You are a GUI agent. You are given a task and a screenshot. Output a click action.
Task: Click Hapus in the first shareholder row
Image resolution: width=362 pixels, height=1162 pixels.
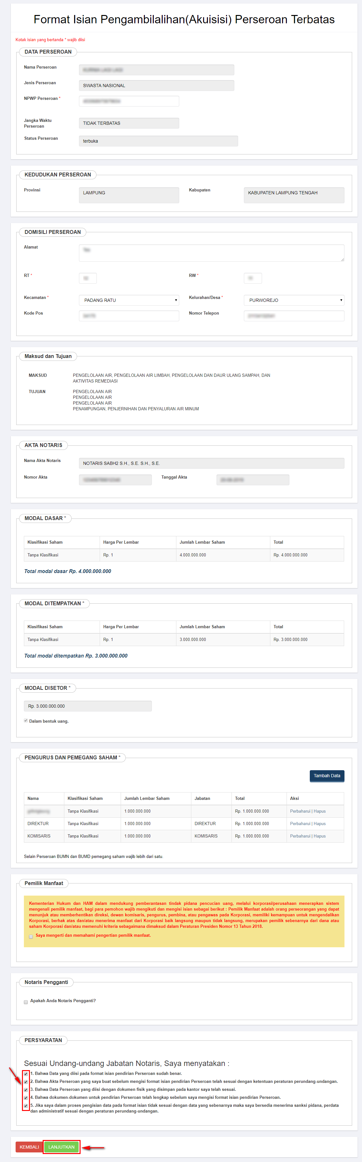[320, 811]
